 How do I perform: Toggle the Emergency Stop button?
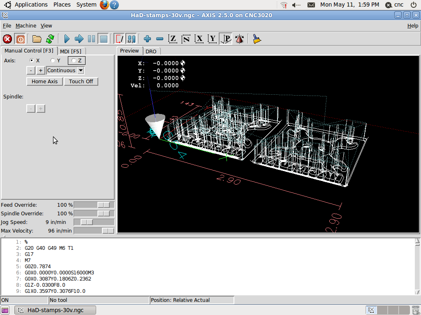click(7, 39)
